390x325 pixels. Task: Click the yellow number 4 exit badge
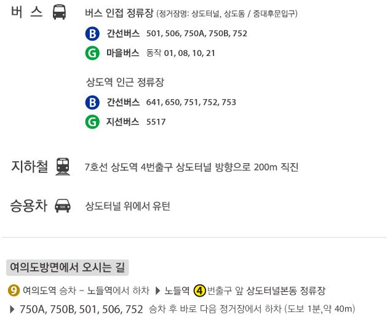pos(200,291)
